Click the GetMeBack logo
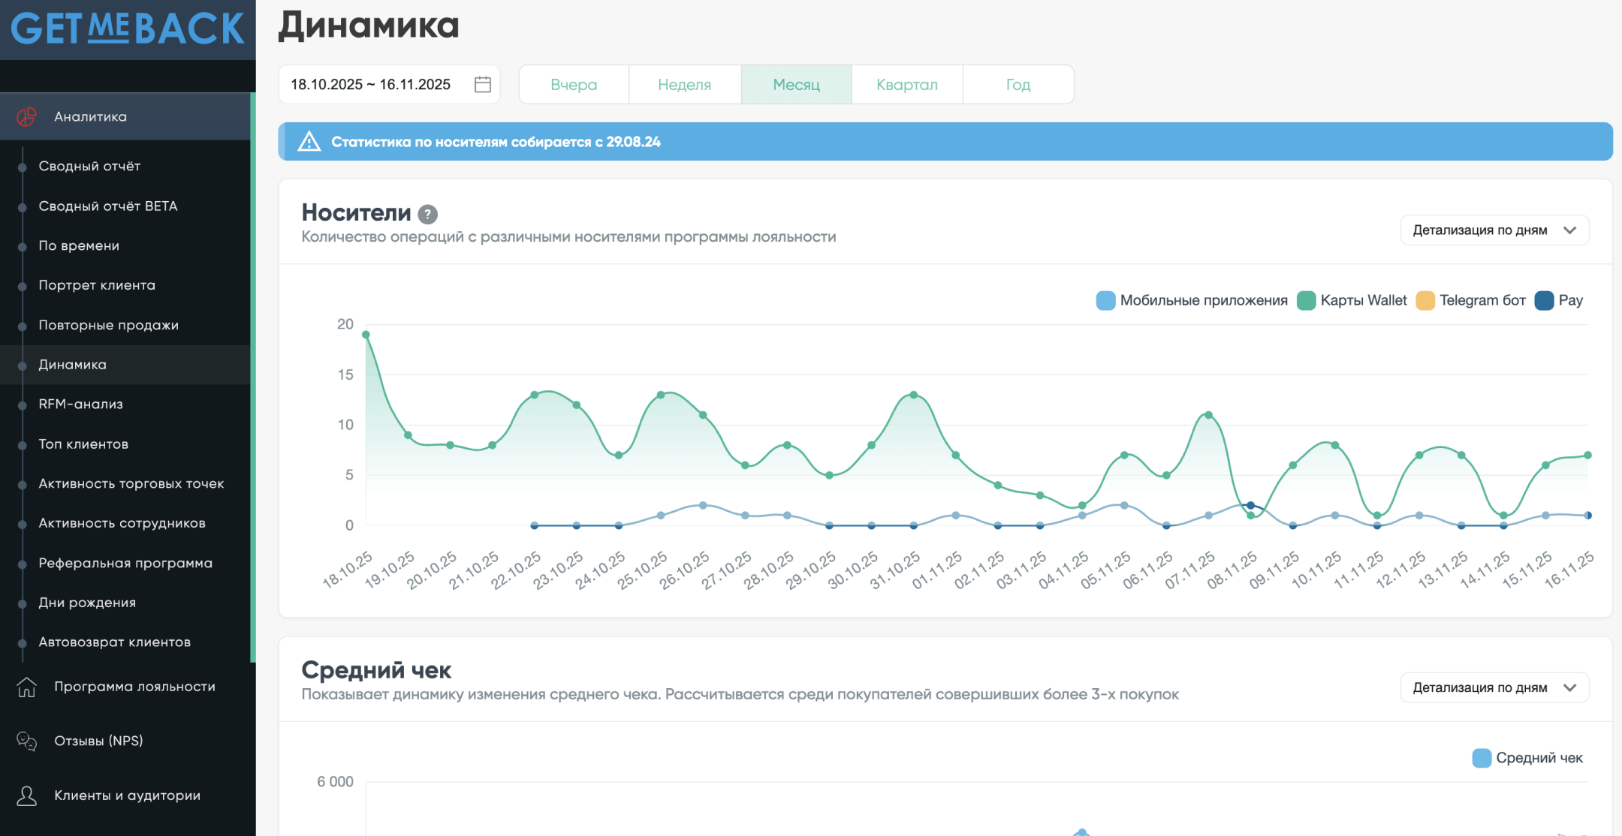 [x=128, y=29]
